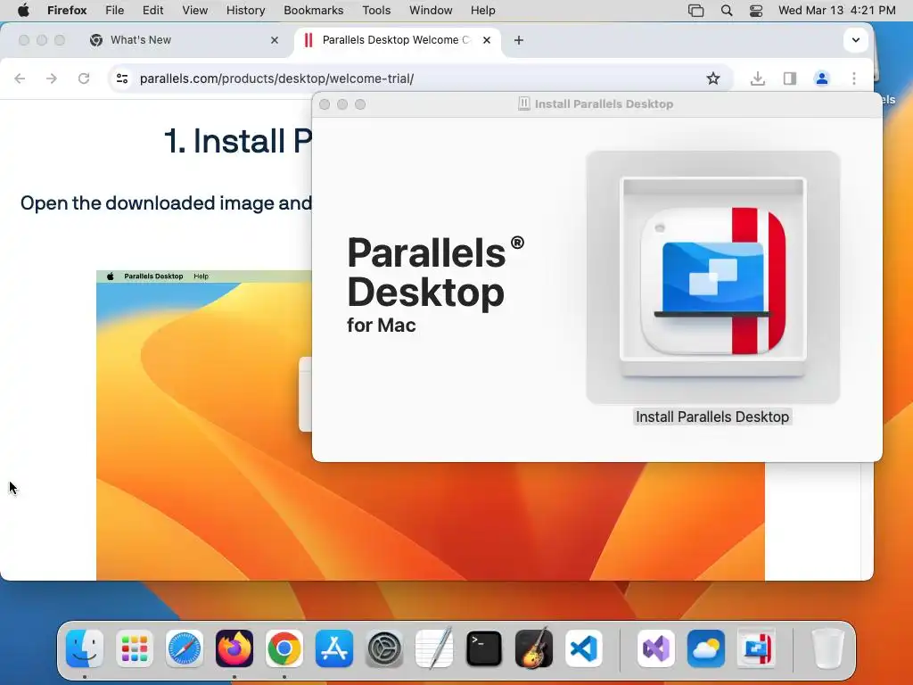The height and width of the screenshot is (685, 913).
Task: Open System Settings from the Dock
Action: [384, 648]
